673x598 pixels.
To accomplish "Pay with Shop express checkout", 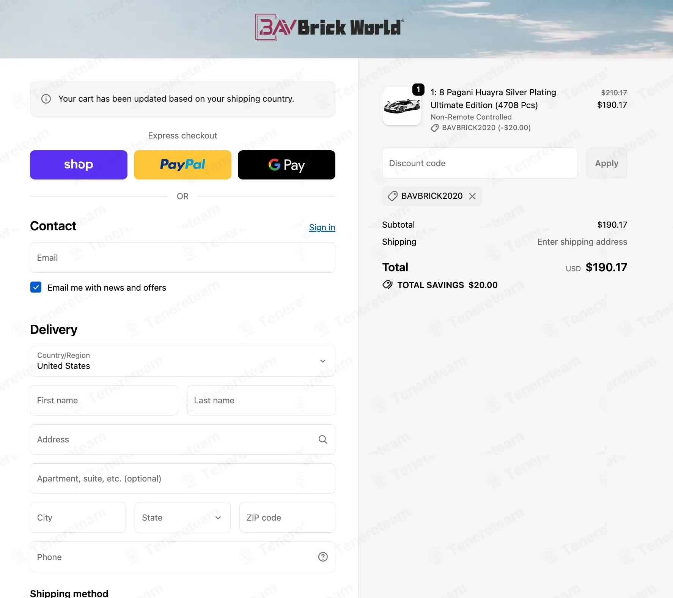I will pos(79,165).
